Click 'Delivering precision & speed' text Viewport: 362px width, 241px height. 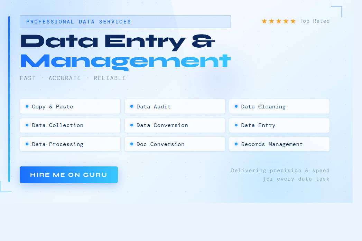(x=280, y=171)
